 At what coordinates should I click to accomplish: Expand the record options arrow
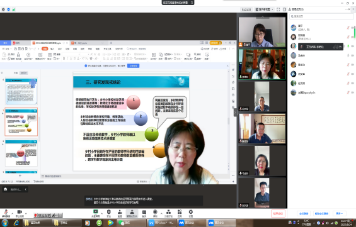tap(161, 213)
